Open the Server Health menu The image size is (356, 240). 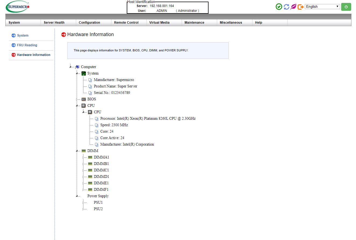54,23
